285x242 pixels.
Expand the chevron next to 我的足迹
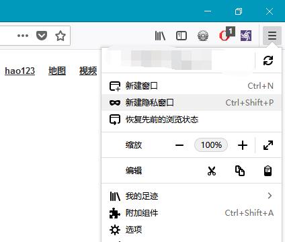click(x=270, y=196)
